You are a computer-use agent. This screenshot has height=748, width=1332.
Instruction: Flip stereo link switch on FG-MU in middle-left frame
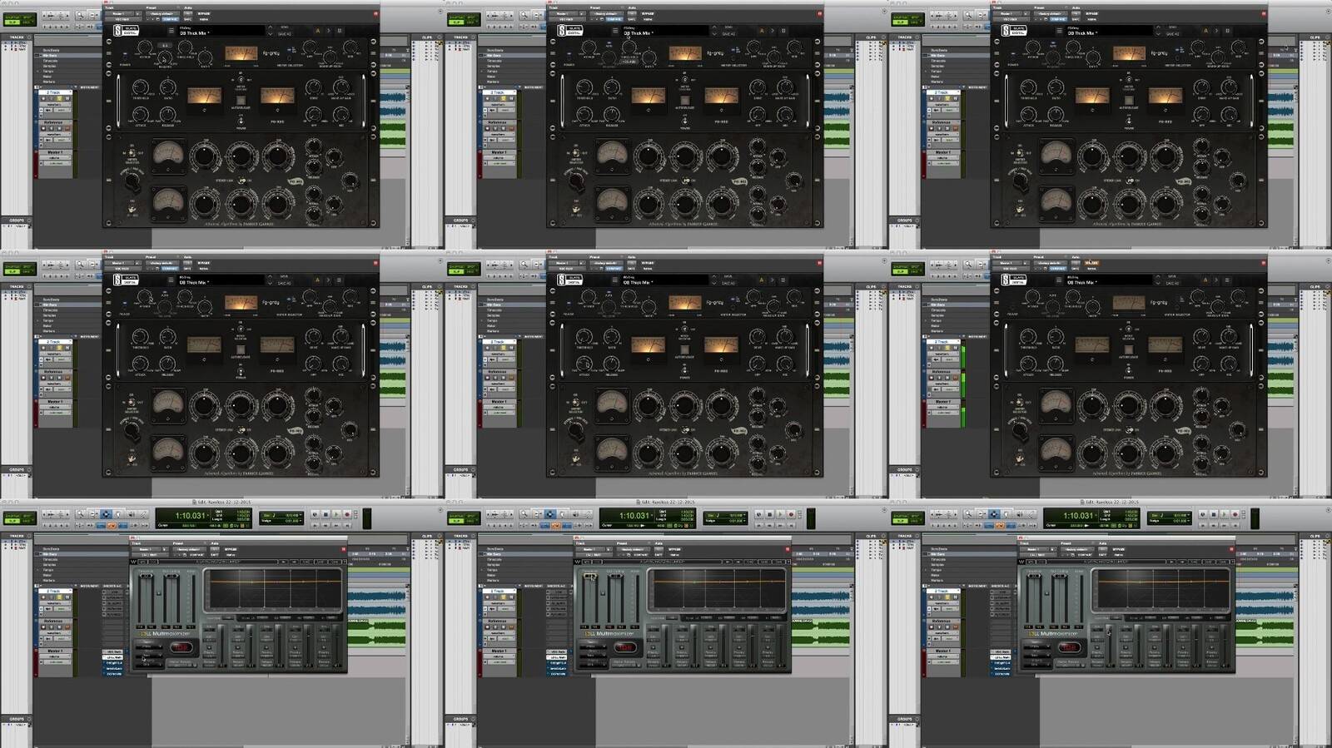point(242,429)
